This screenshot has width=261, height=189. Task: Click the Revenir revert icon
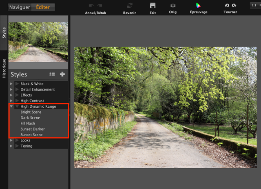(130, 6)
